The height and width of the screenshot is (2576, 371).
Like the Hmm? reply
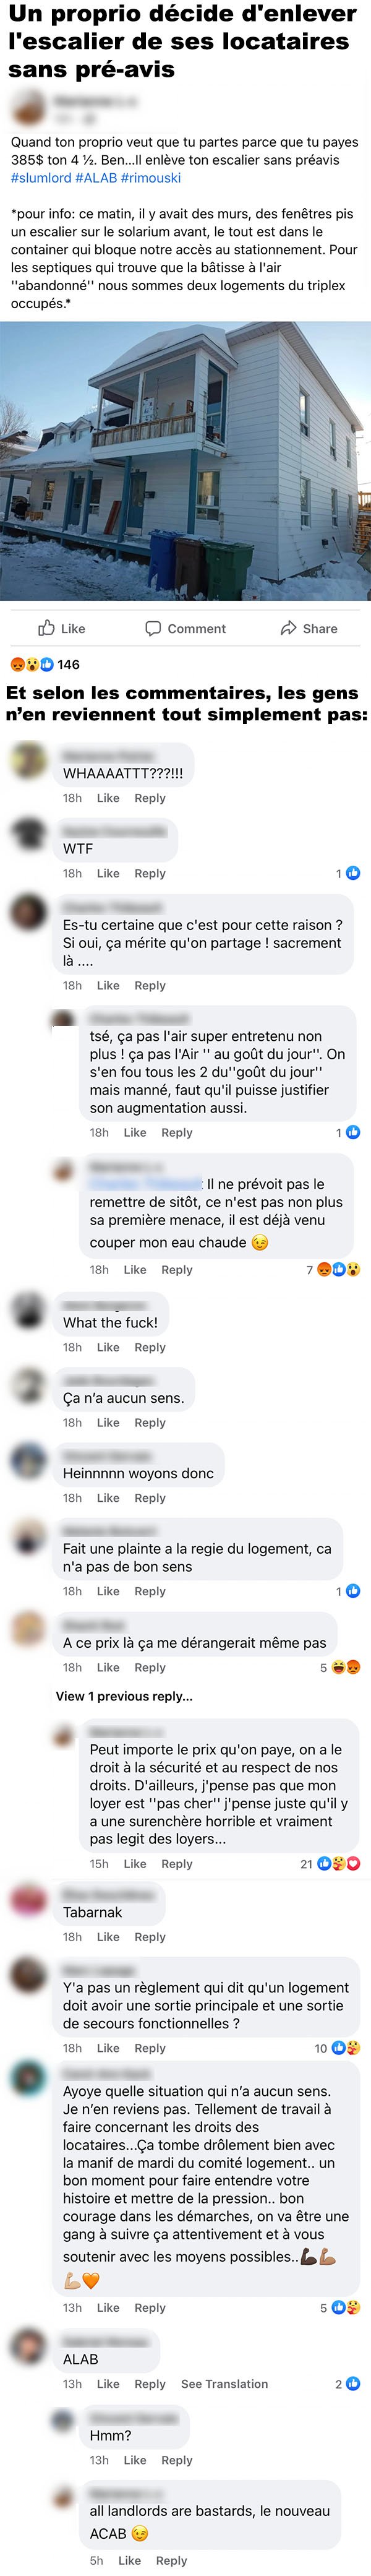coord(134,2460)
